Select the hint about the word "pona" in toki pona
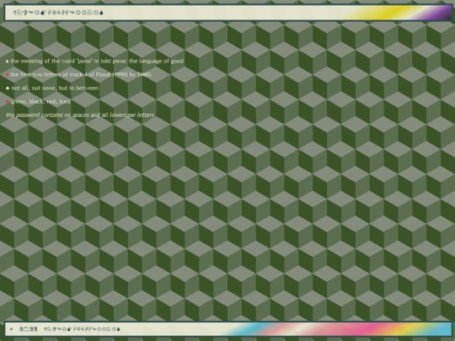The width and height of the screenshot is (455, 341). pos(97,61)
